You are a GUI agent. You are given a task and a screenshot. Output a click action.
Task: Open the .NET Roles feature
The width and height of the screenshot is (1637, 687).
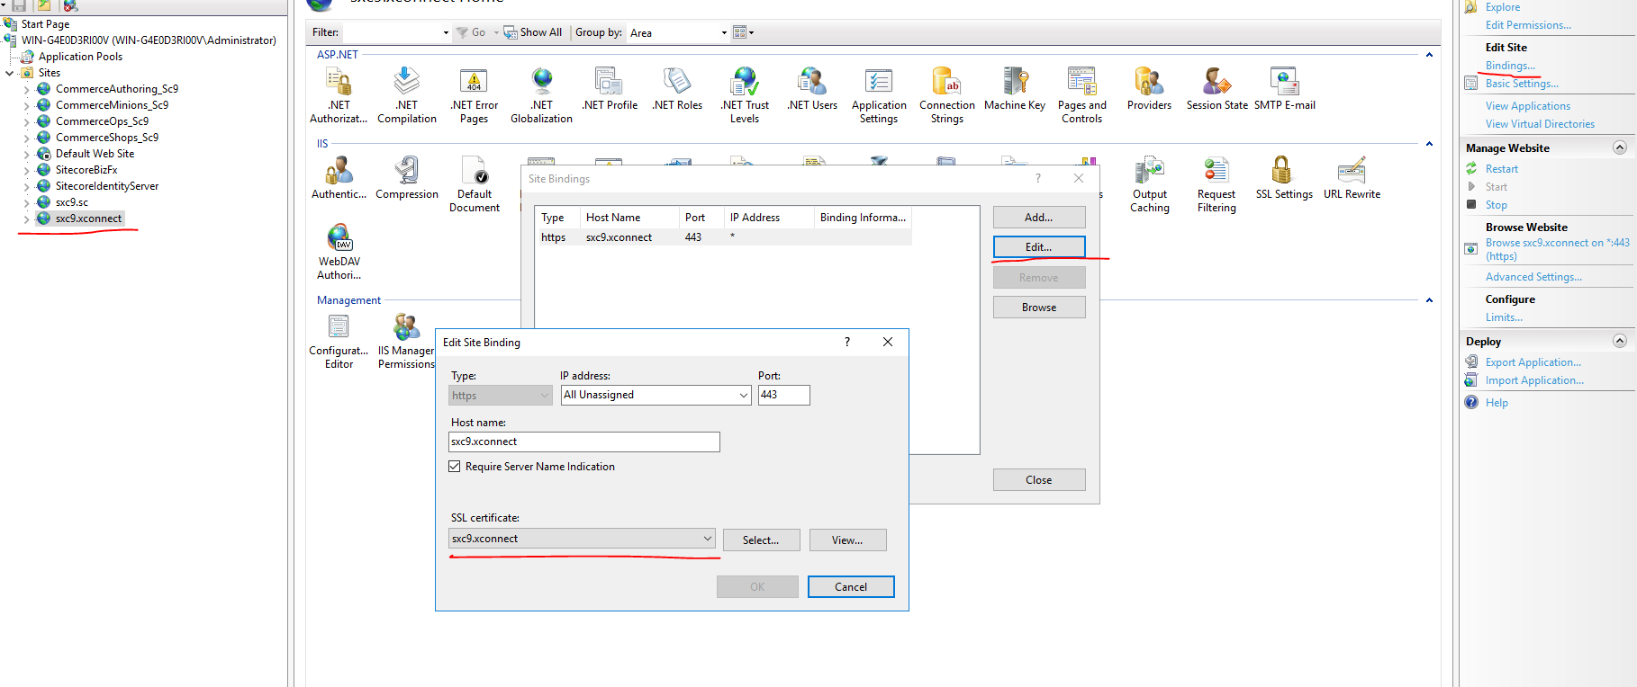(x=677, y=89)
